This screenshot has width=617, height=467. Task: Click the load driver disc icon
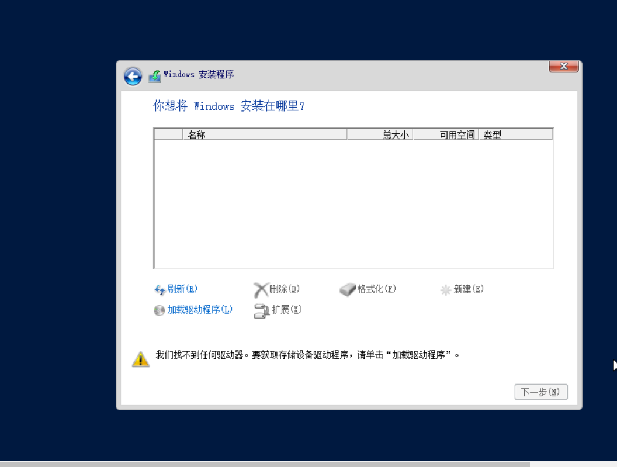(x=159, y=311)
